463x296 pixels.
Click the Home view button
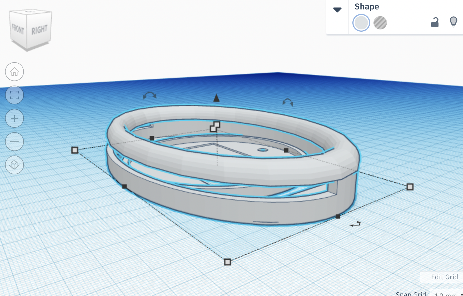[14, 72]
